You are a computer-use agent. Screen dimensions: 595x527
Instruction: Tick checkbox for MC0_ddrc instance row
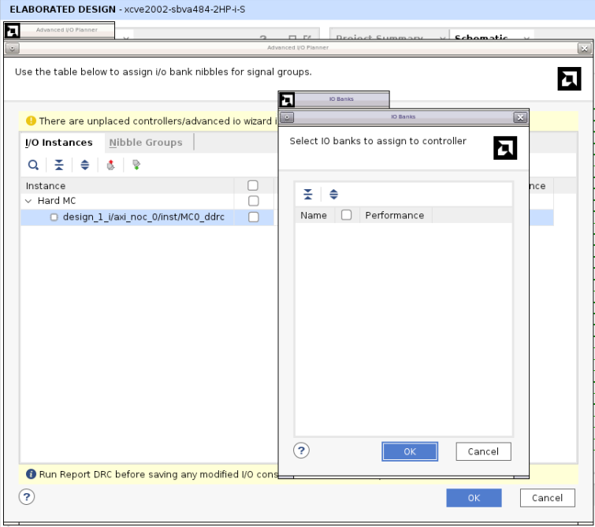(x=253, y=217)
